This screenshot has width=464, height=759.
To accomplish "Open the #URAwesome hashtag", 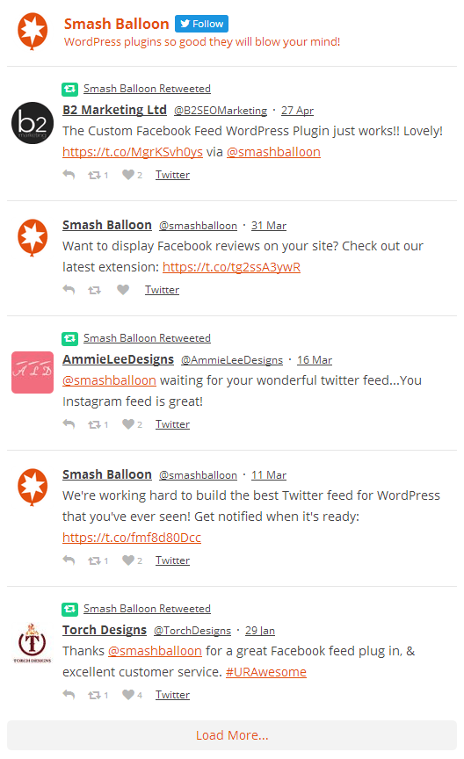I will 266,672.
